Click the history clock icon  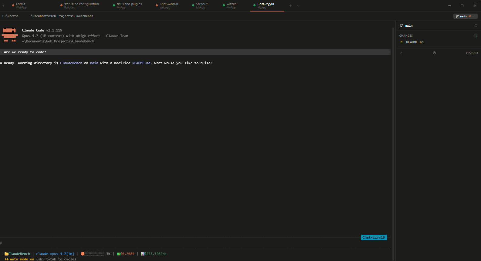click(434, 53)
